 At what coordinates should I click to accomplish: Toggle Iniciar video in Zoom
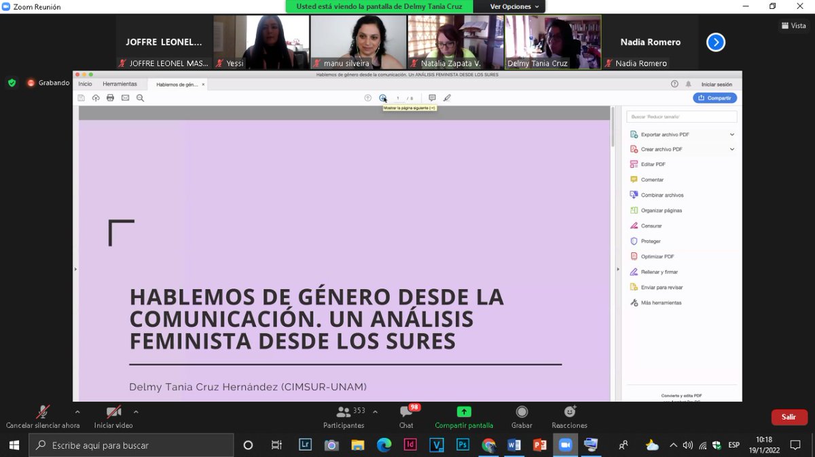coord(113,417)
